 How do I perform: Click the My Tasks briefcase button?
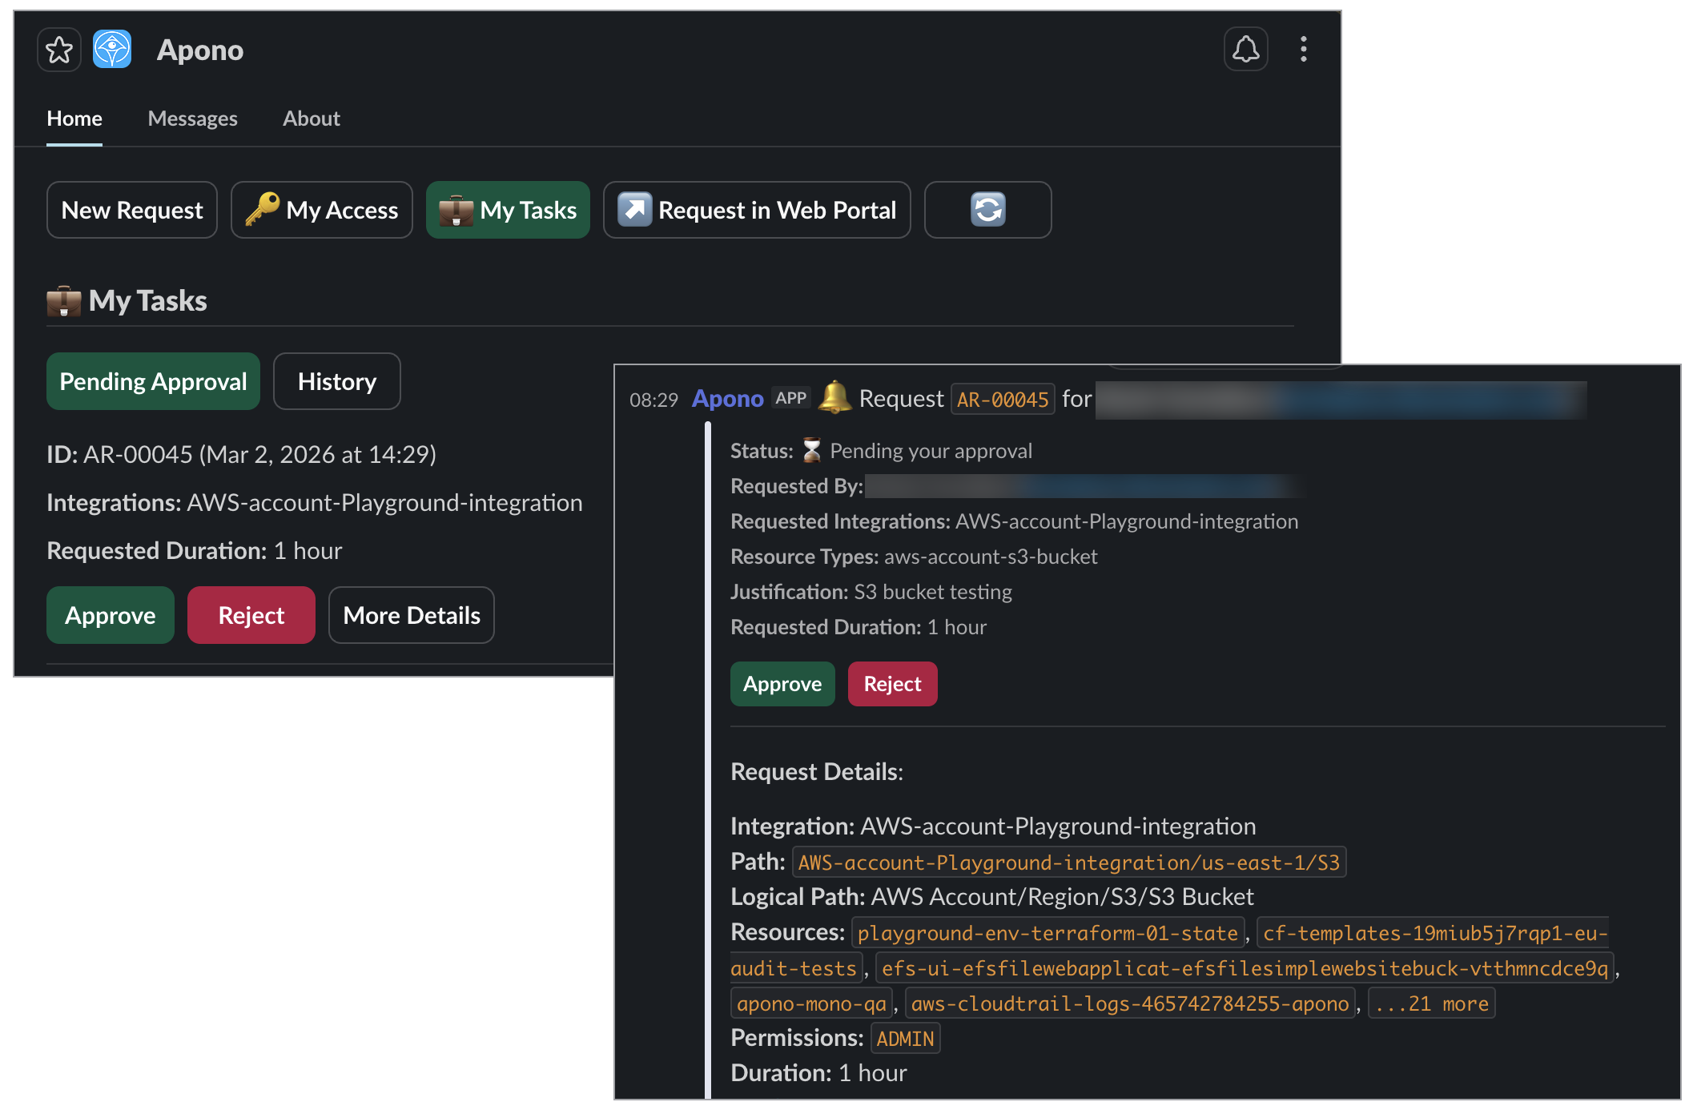pyautogui.click(x=508, y=210)
